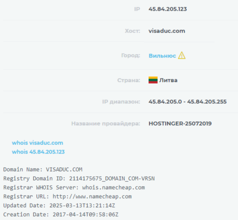The image size is (238, 220).
Task: Click the IP range 45.84.205.0 - 45.84.205.255
Action: tap(188, 102)
